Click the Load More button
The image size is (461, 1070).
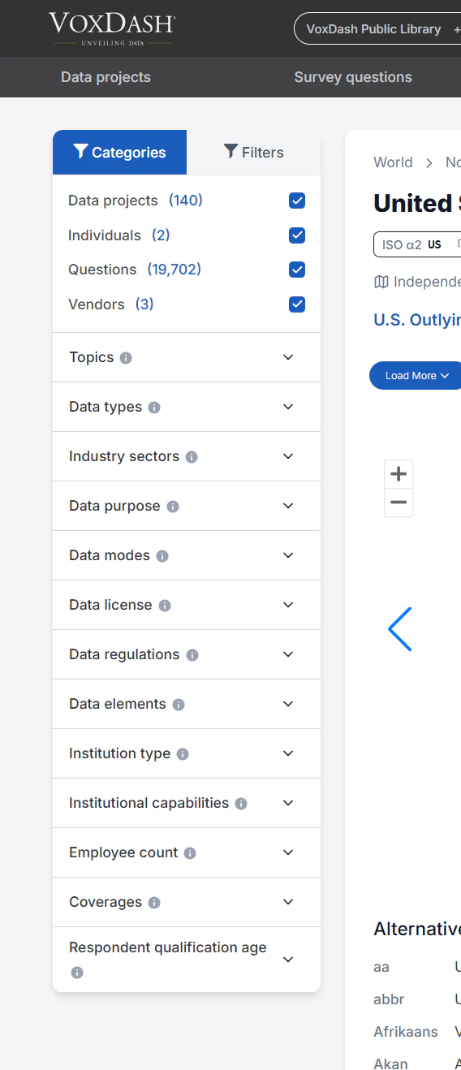click(416, 376)
